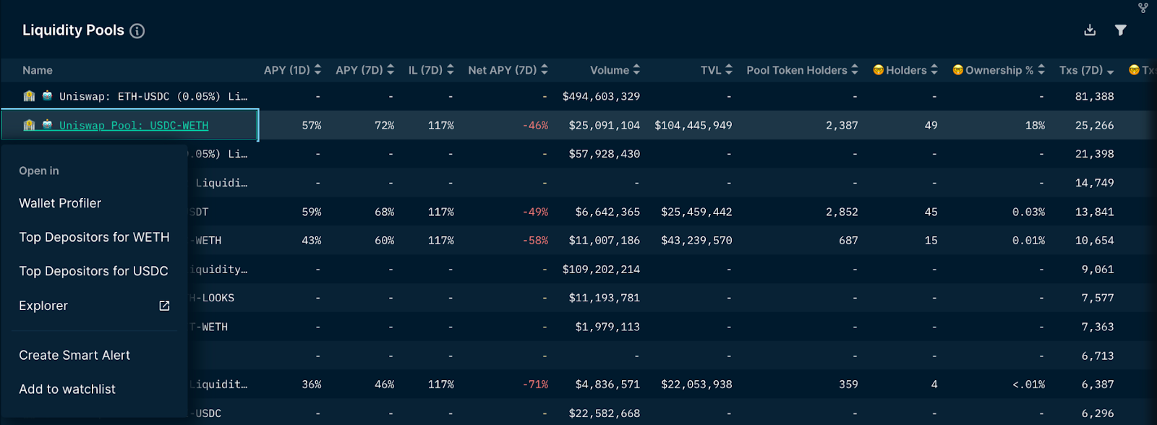Click the external-link icon next to Explorer
This screenshot has width=1157, height=425.
click(164, 306)
